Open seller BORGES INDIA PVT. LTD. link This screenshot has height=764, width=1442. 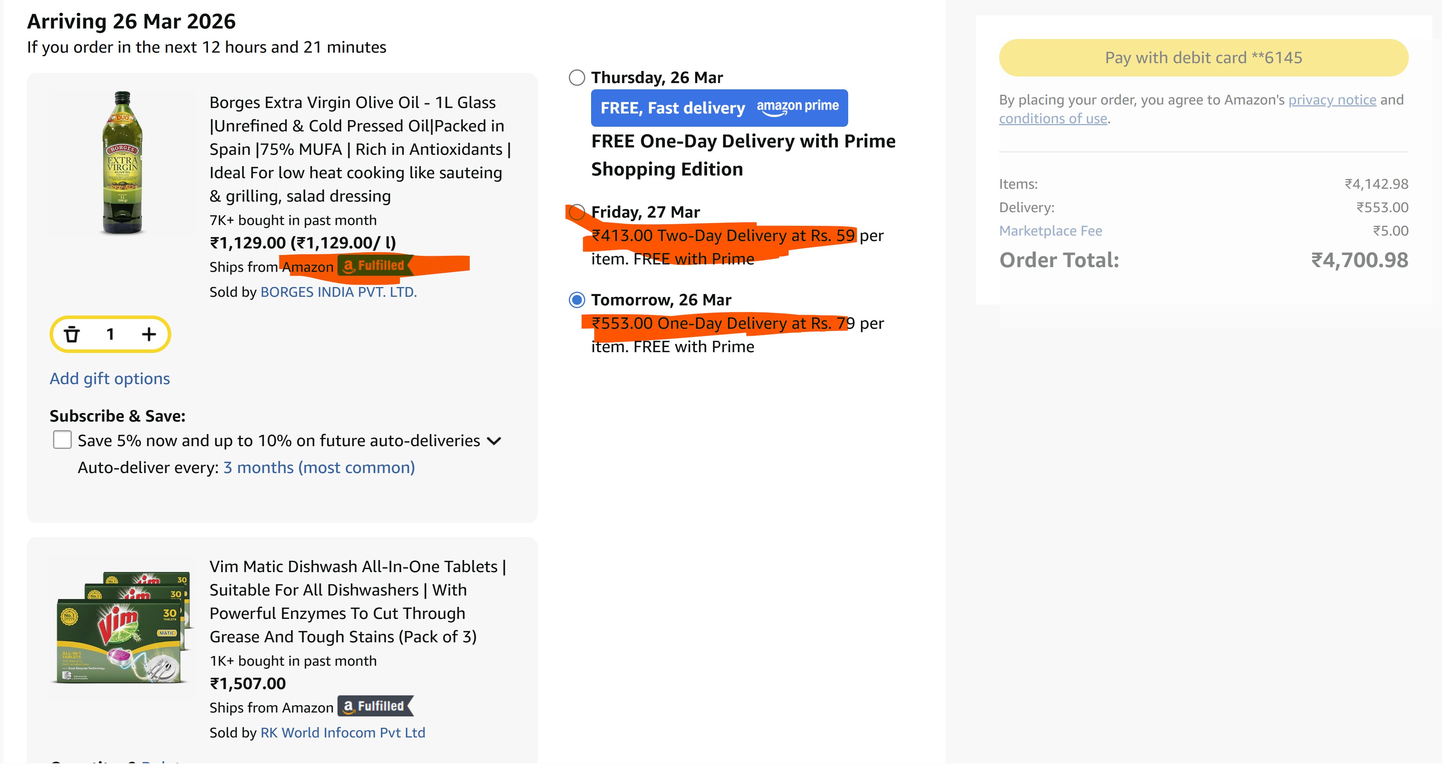(338, 292)
